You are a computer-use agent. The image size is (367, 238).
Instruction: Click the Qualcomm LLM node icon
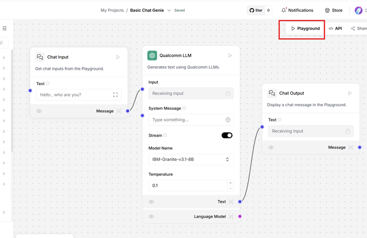[x=152, y=55]
